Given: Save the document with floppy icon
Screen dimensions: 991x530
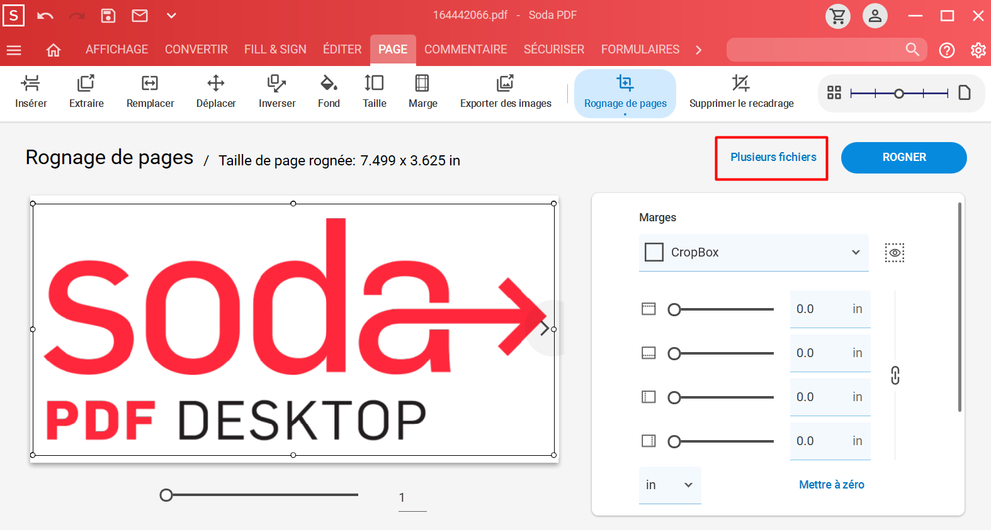Looking at the screenshot, I should click(x=108, y=16).
